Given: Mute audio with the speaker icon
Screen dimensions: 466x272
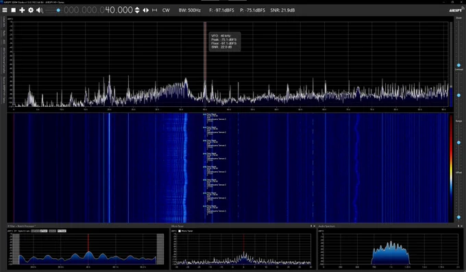Looking at the screenshot, I should click(40, 10).
